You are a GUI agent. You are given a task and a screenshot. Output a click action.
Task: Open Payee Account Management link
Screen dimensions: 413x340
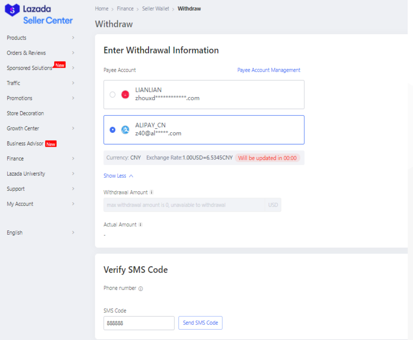[269, 70]
